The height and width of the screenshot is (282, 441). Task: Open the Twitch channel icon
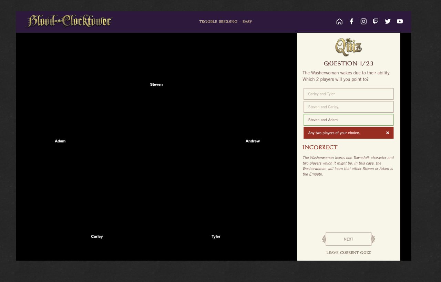point(376,21)
